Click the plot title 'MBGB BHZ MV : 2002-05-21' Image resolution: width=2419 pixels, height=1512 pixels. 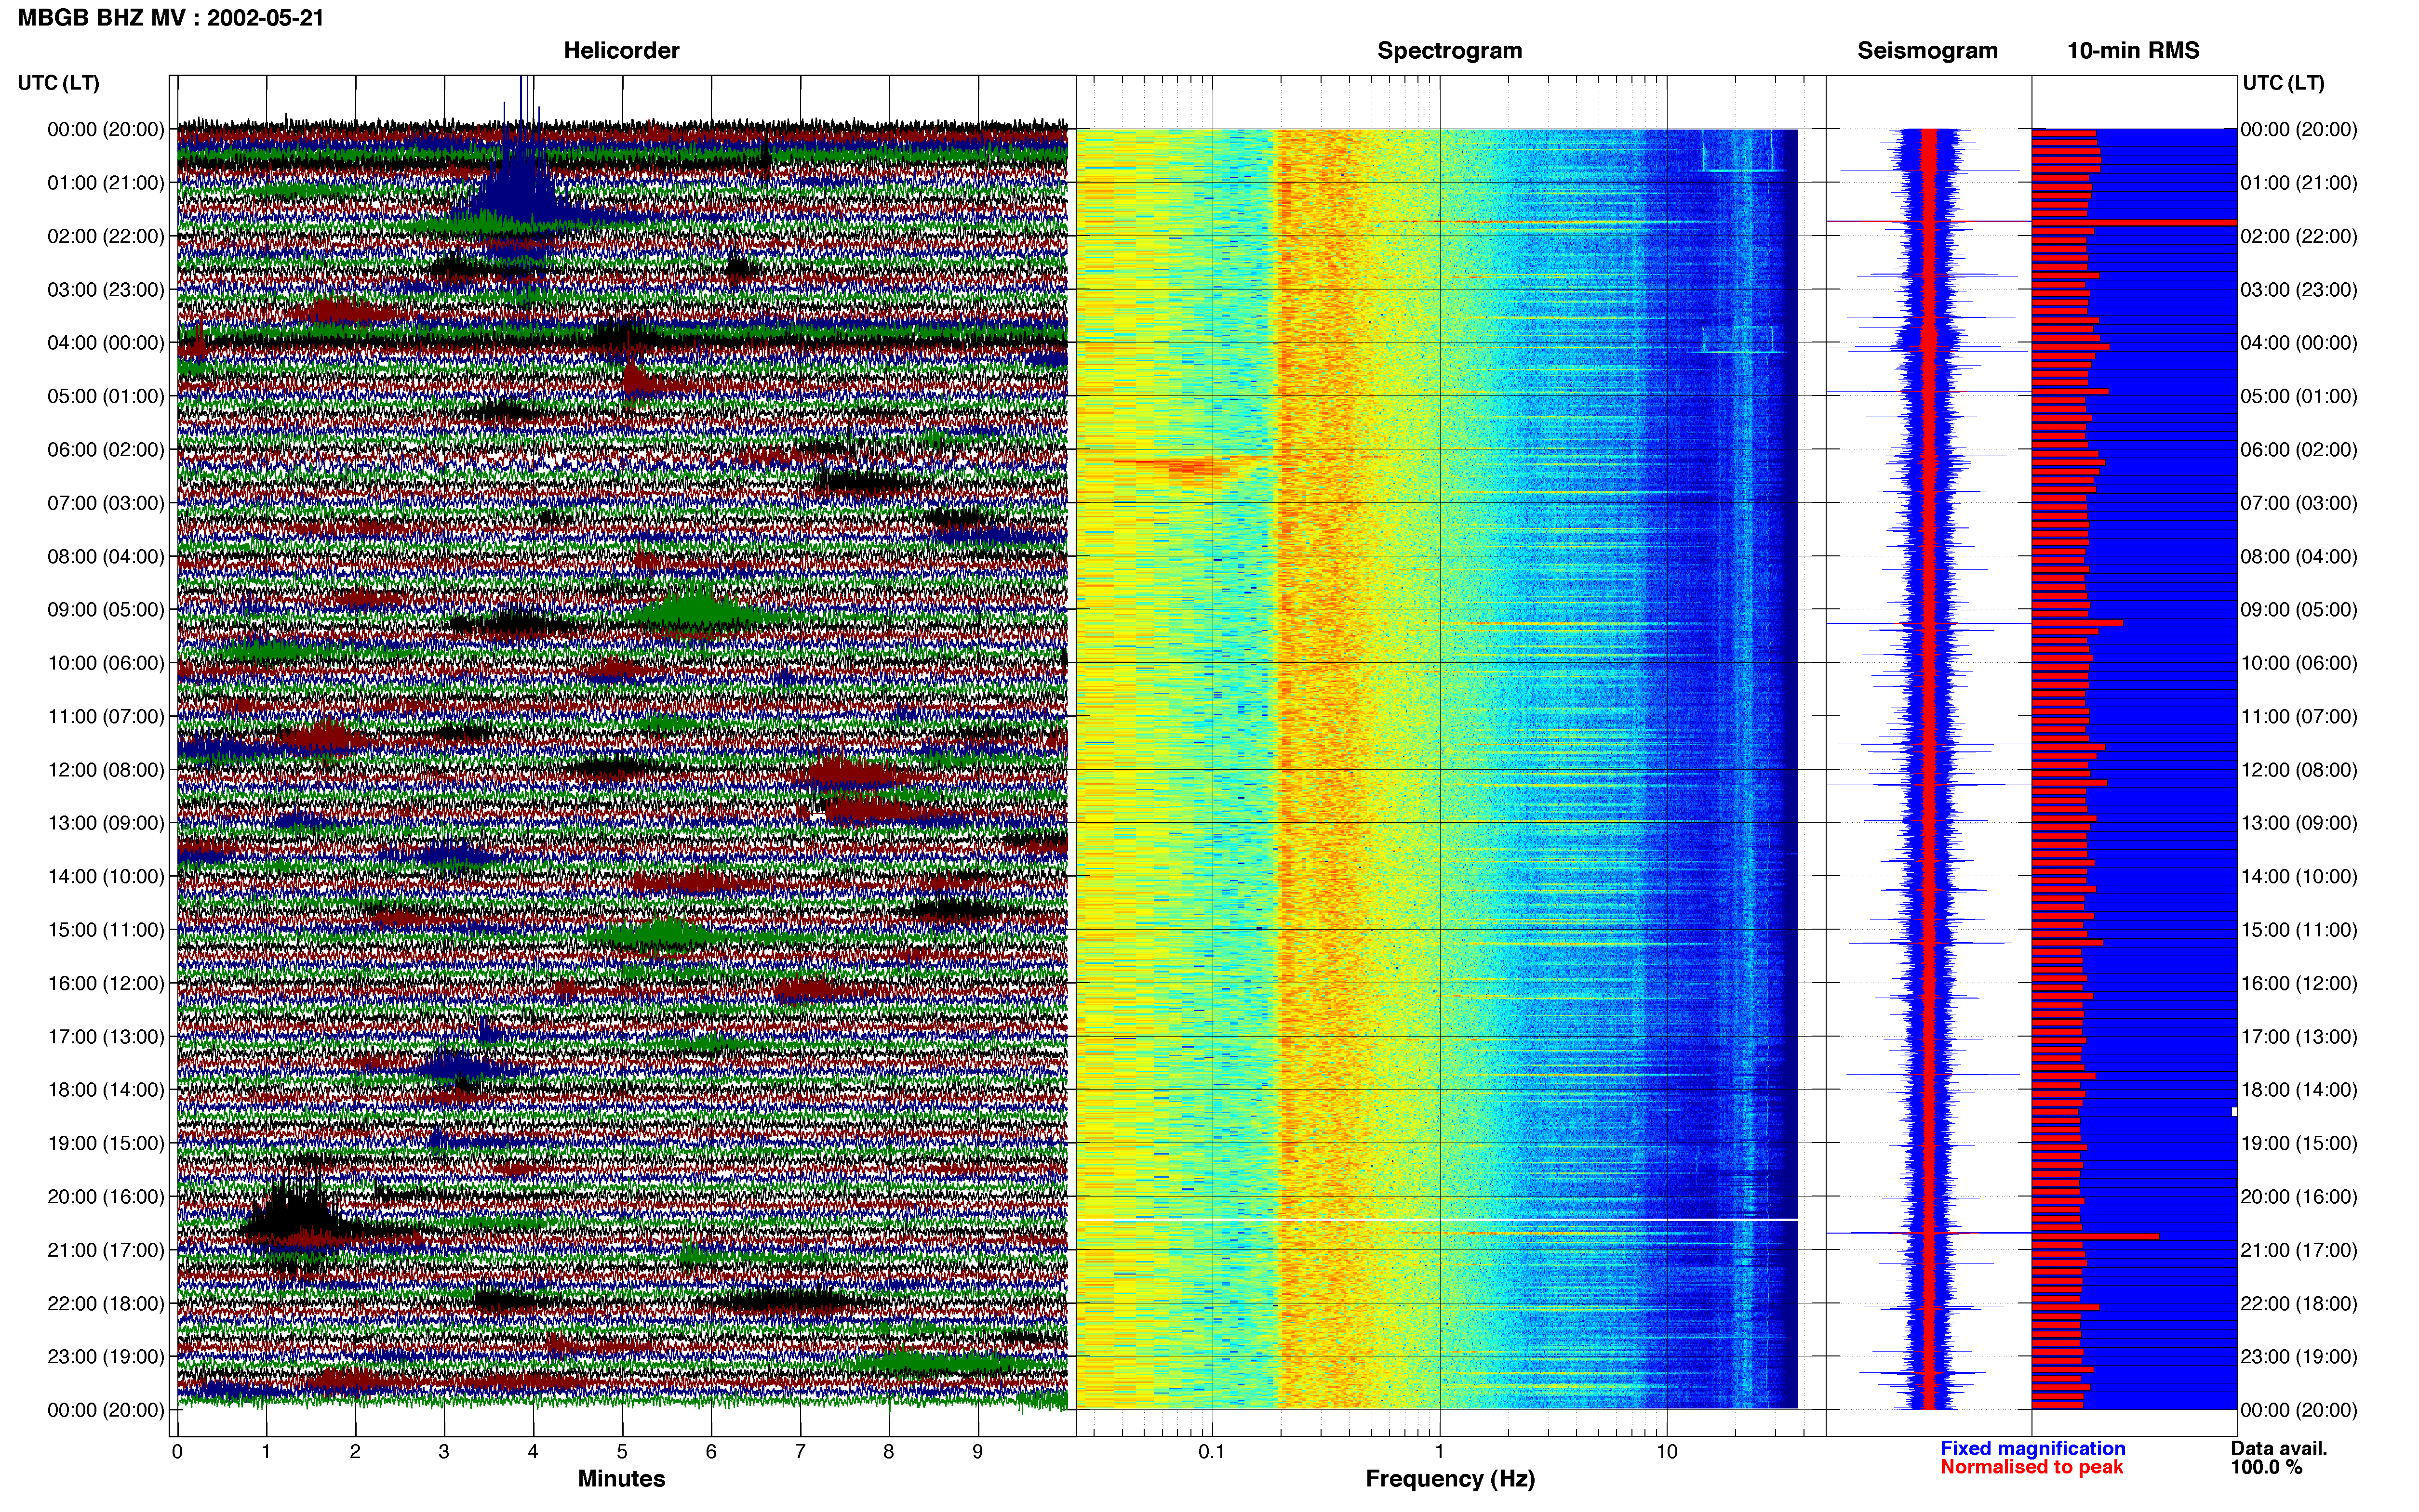tap(171, 17)
